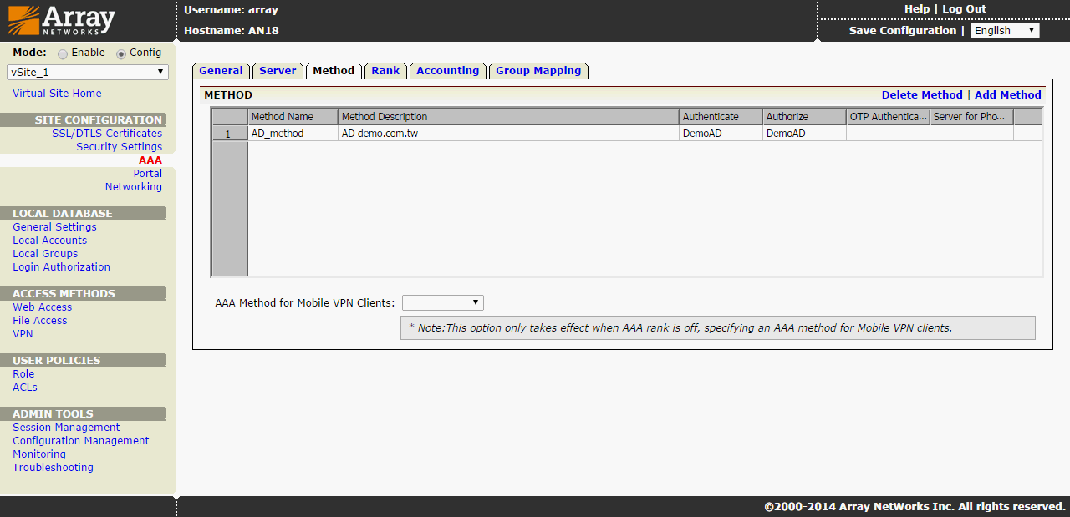Open Local Accounts in the sidebar
This screenshot has width=1070, height=517.
coord(49,241)
